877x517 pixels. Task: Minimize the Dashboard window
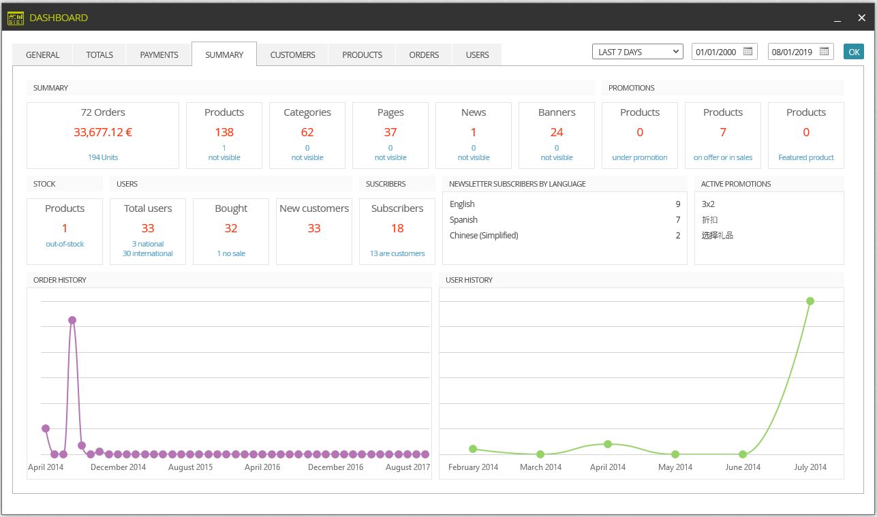pyautogui.click(x=837, y=19)
